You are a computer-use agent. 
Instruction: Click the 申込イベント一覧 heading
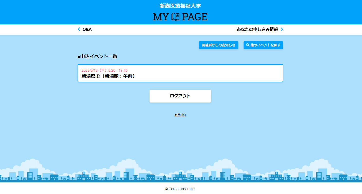pos(97,56)
